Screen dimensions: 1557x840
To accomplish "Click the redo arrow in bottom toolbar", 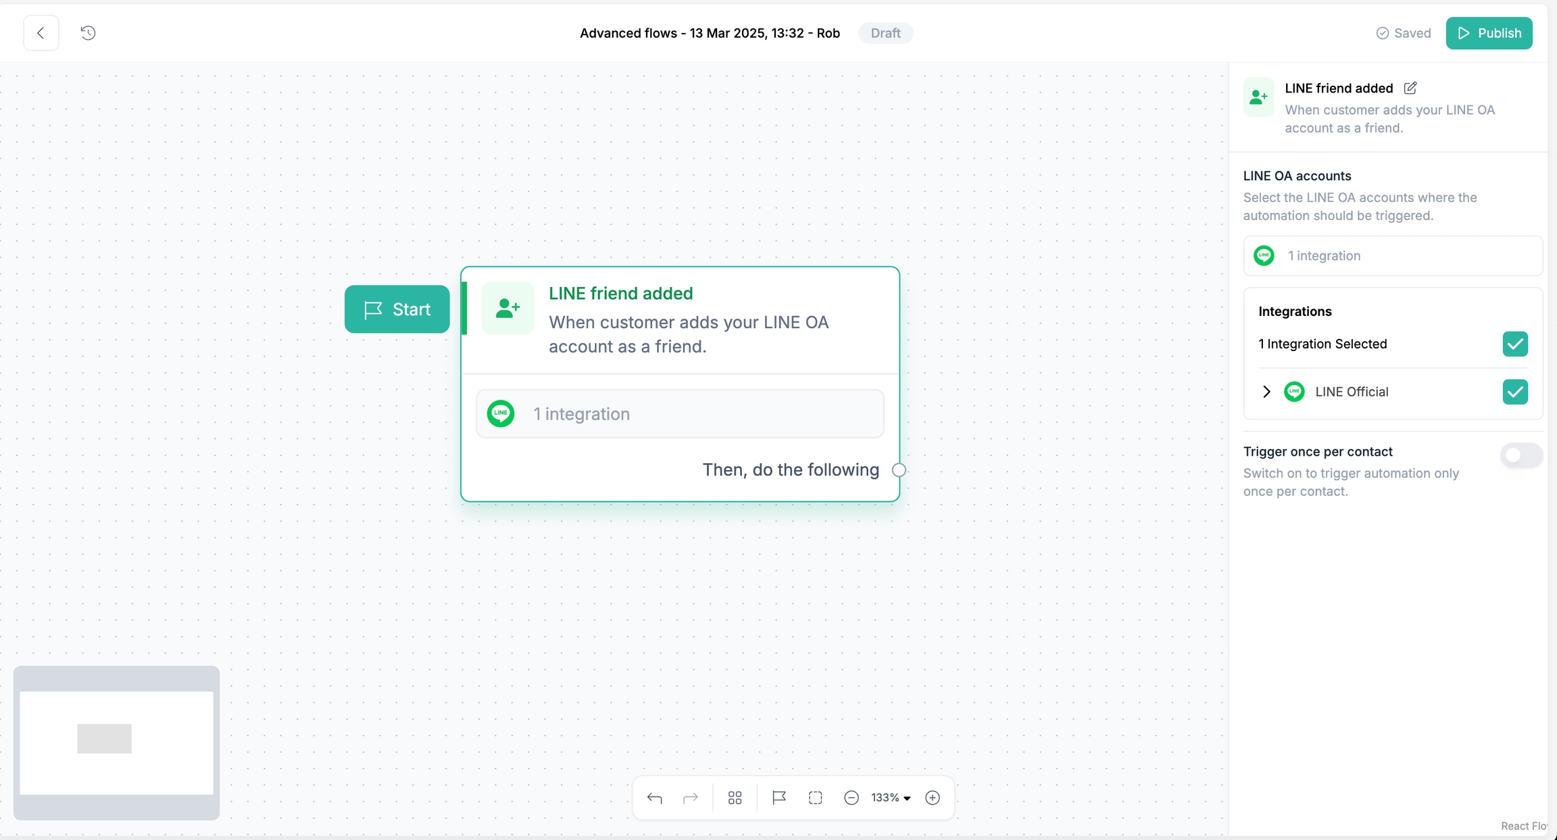I will (x=690, y=797).
